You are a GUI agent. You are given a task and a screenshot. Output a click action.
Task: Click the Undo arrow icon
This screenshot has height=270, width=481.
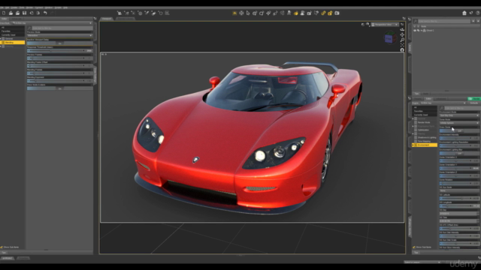[45, 13]
